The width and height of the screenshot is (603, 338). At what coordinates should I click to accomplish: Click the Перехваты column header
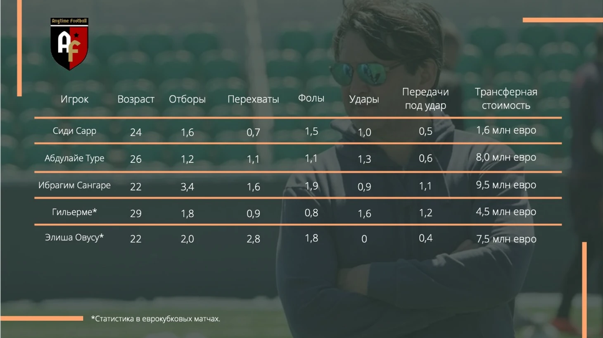click(x=253, y=99)
